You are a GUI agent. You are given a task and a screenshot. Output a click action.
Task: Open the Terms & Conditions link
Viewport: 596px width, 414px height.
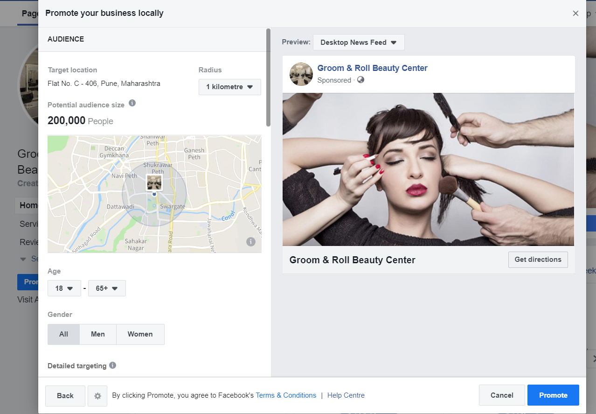click(x=286, y=395)
